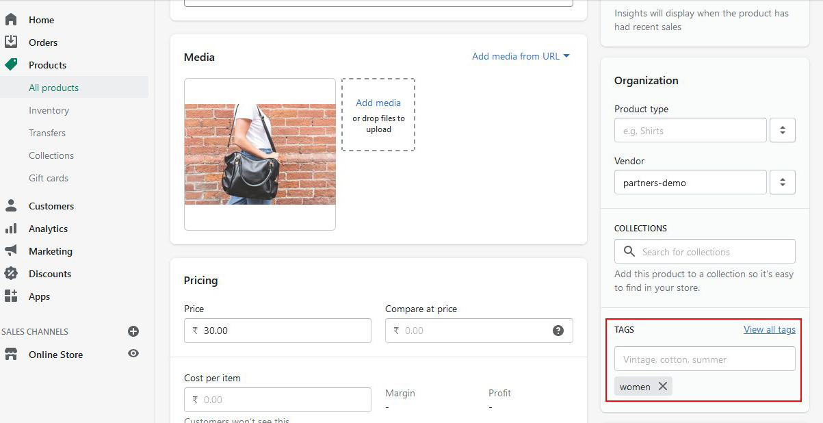Click the Compare at price help icon

pyautogui.click(x=558, y=331)
